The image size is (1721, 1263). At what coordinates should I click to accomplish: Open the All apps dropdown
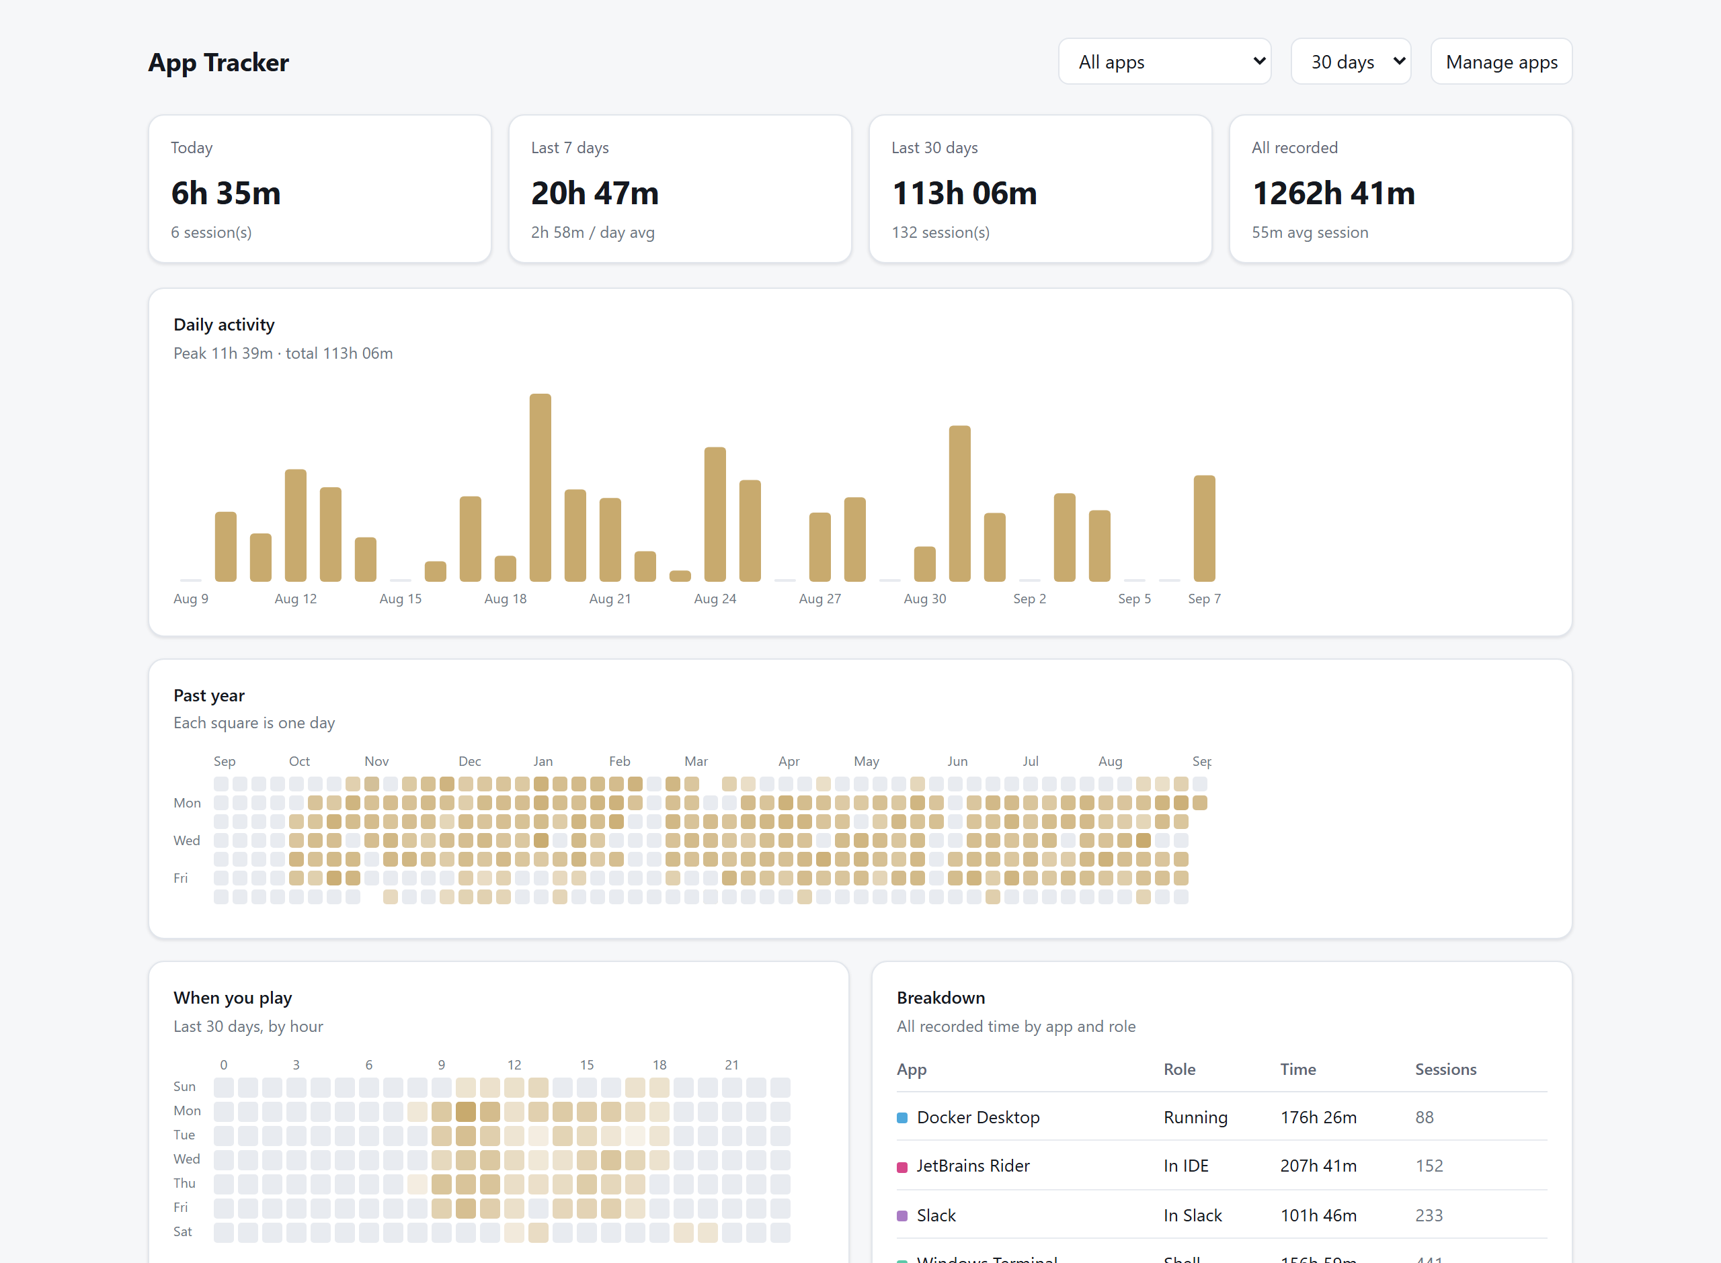pos(1164,62)
